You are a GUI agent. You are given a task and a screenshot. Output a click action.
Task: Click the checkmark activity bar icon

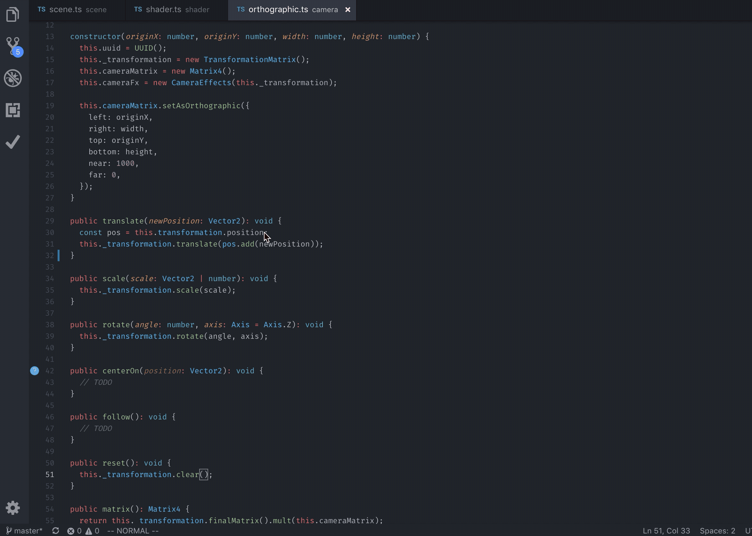tap(13, 142)
